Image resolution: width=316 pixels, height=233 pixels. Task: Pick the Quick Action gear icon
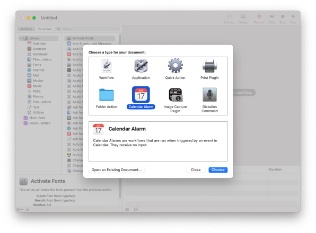coord(175,65)
